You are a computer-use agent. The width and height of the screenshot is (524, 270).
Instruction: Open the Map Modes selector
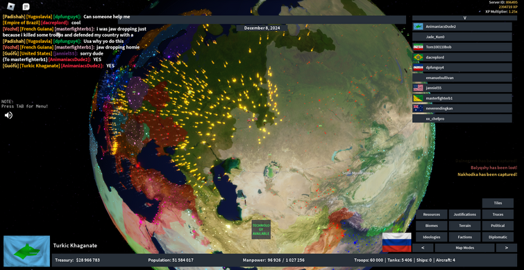click(x=464, y=248)
